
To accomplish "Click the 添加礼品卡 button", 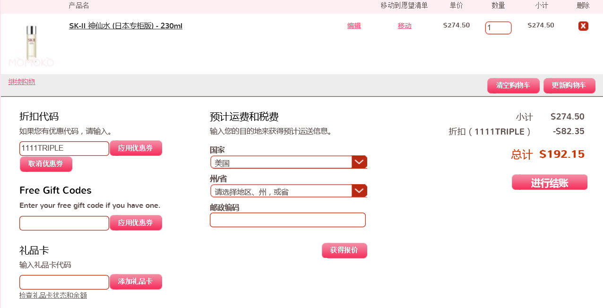I will [x=136, y=282].
